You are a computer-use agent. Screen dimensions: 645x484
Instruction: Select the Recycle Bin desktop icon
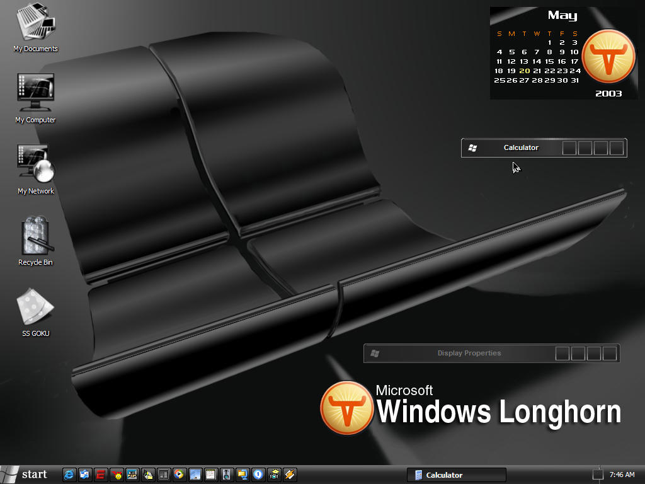tap(35, 241)
